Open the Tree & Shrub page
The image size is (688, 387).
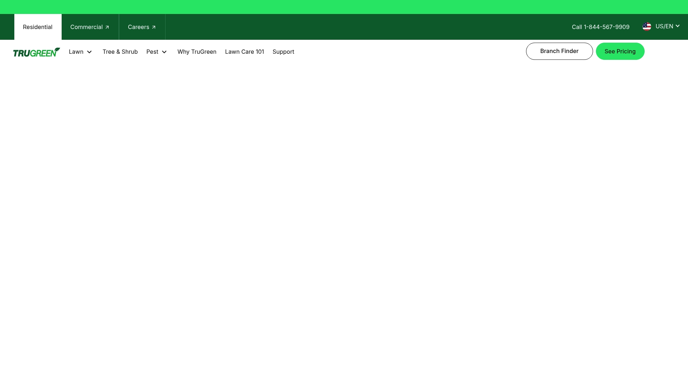coord(120,52)
